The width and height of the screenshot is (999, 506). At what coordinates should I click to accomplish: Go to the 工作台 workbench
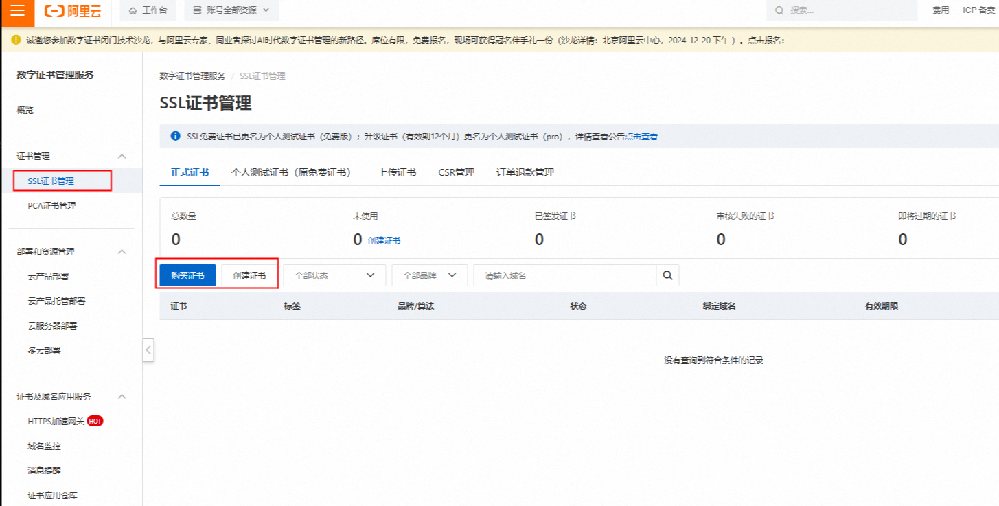click(x=148, y=10)
